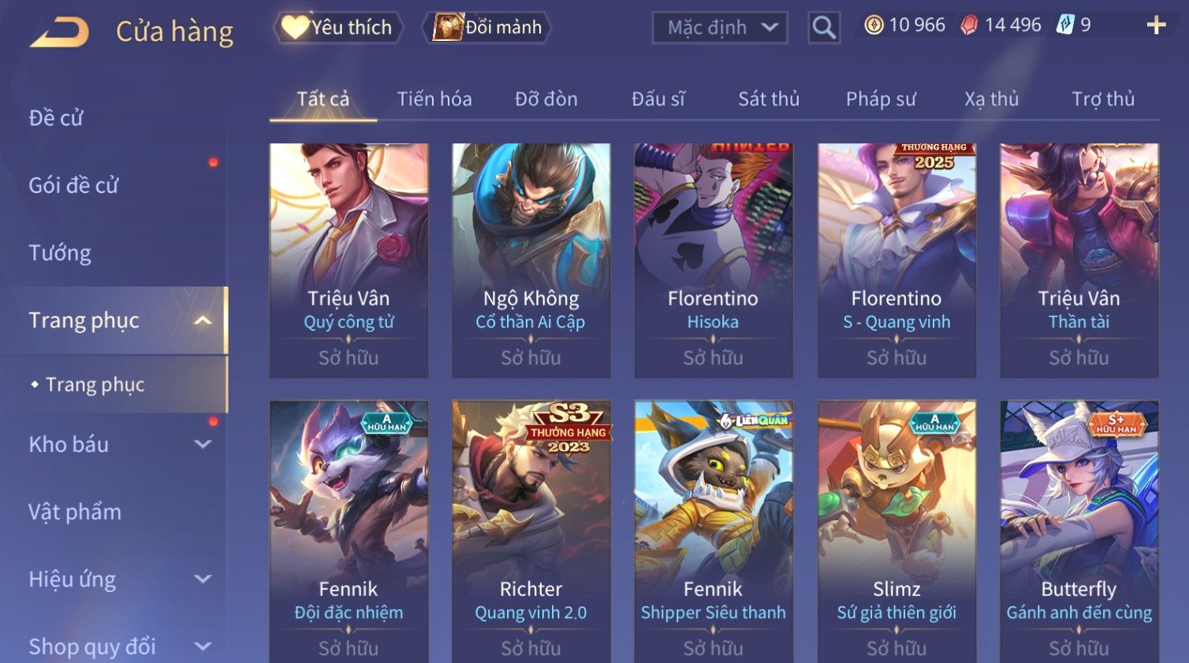1189x663 pixels.
Task: Tap the red ruby currency icon
Action: coord(969,25)
